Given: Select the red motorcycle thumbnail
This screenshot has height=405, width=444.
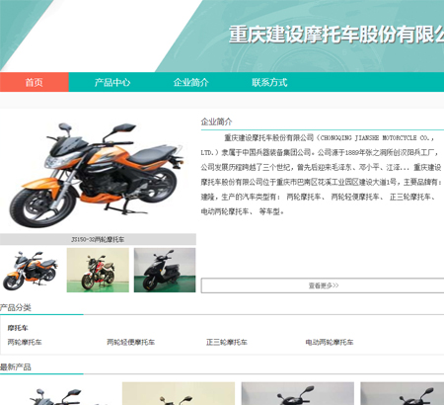Looking at the screenshot, I should pos(98,270).
